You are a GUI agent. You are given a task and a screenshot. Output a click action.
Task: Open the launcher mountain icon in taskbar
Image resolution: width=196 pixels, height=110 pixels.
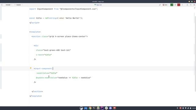(x=81, y=108)
